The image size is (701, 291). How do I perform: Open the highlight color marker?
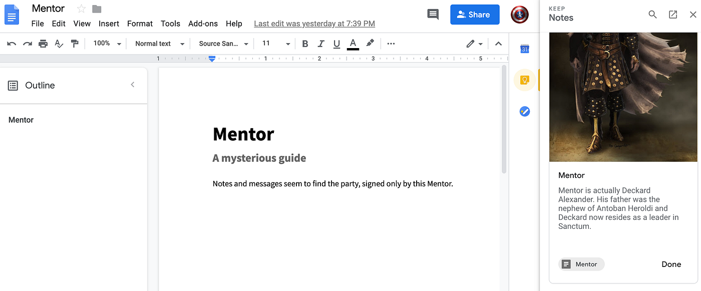(x=370, y=44)
